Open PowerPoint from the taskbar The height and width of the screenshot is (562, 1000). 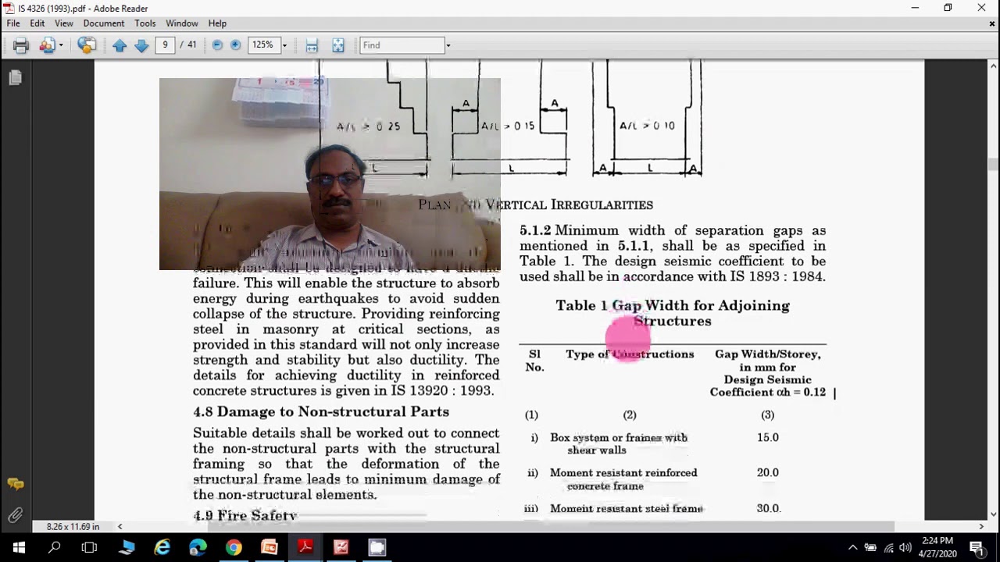pos(270,547)
